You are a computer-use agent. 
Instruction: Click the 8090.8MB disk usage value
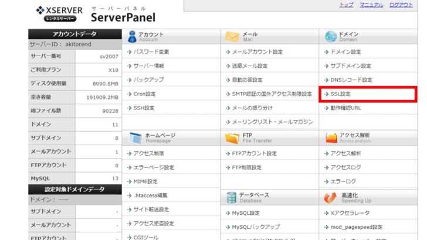tap(106, 84)
